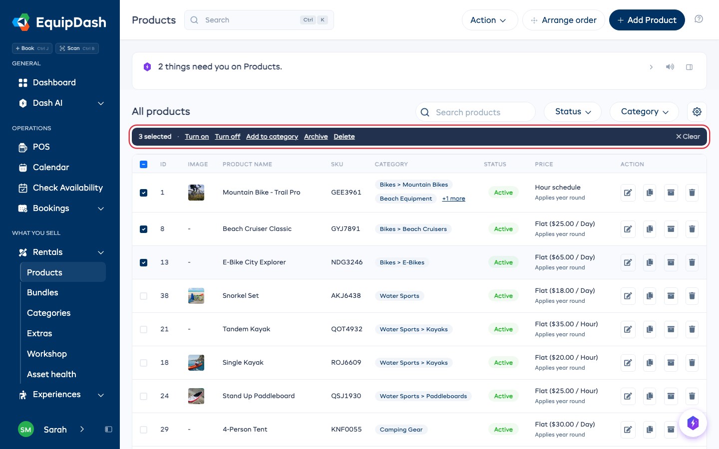The image size is (719, 449).
Task: Mute the notification sound icon
Action: (x=670, y=67)
